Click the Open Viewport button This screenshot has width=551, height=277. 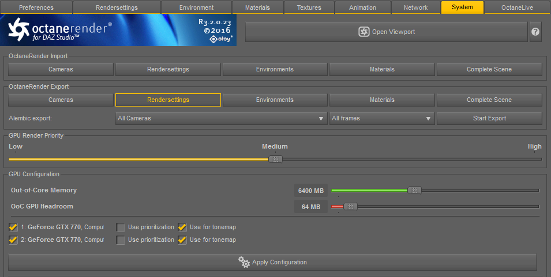click(387, 32)
